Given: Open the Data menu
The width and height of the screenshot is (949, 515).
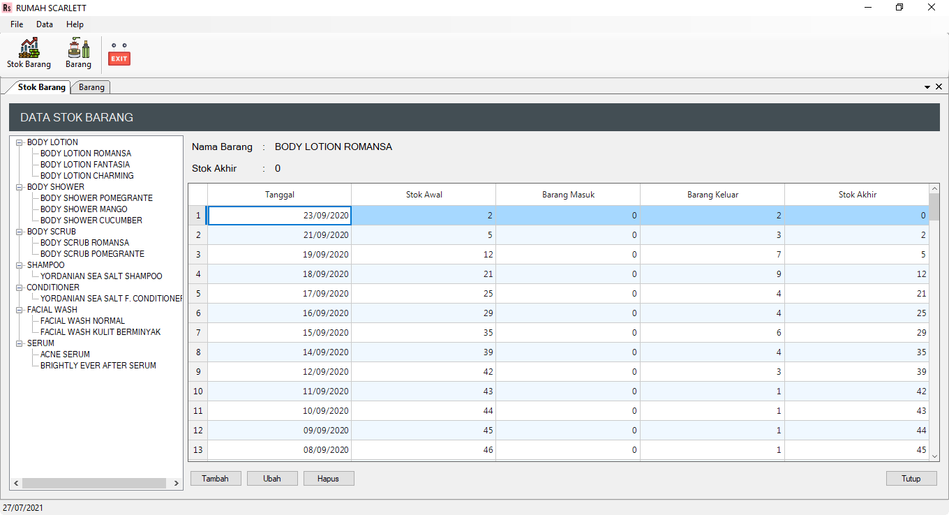Looking at the screenshot, I should coord(45,24).
